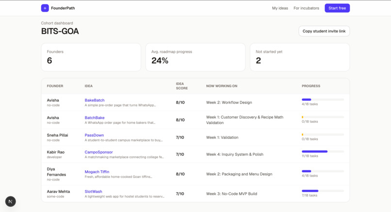The image size is (391, 212).
Task: Click the Start free button
Action: click(x=337, y=8)
